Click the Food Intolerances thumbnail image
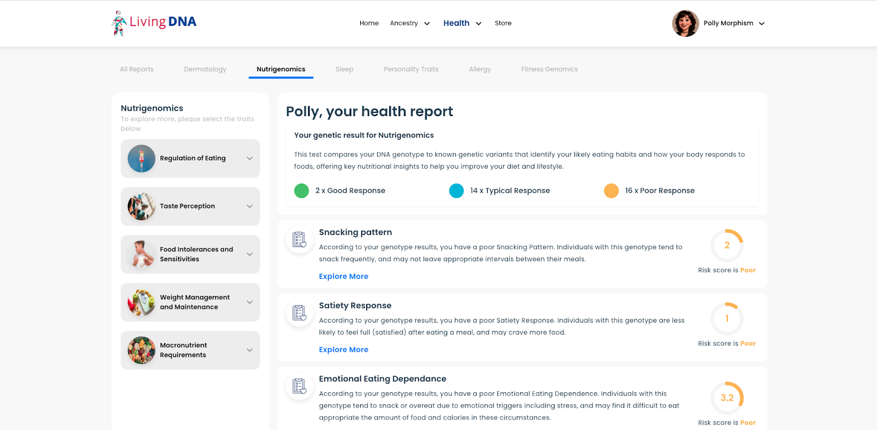Image resolution: width=877 pixels, height=430 pixels. [x=141, y=254]
